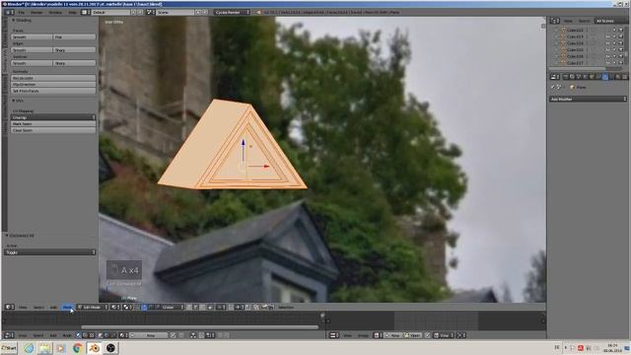Click the screen layout browse icon
The image size is (631, 355).
[85, 12]
